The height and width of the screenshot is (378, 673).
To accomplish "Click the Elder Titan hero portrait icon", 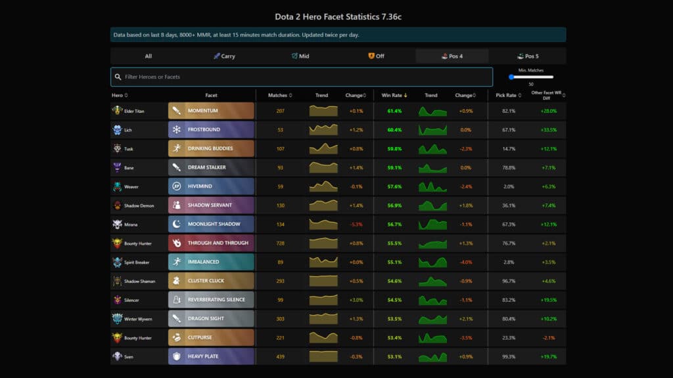I will coord(117,111).
